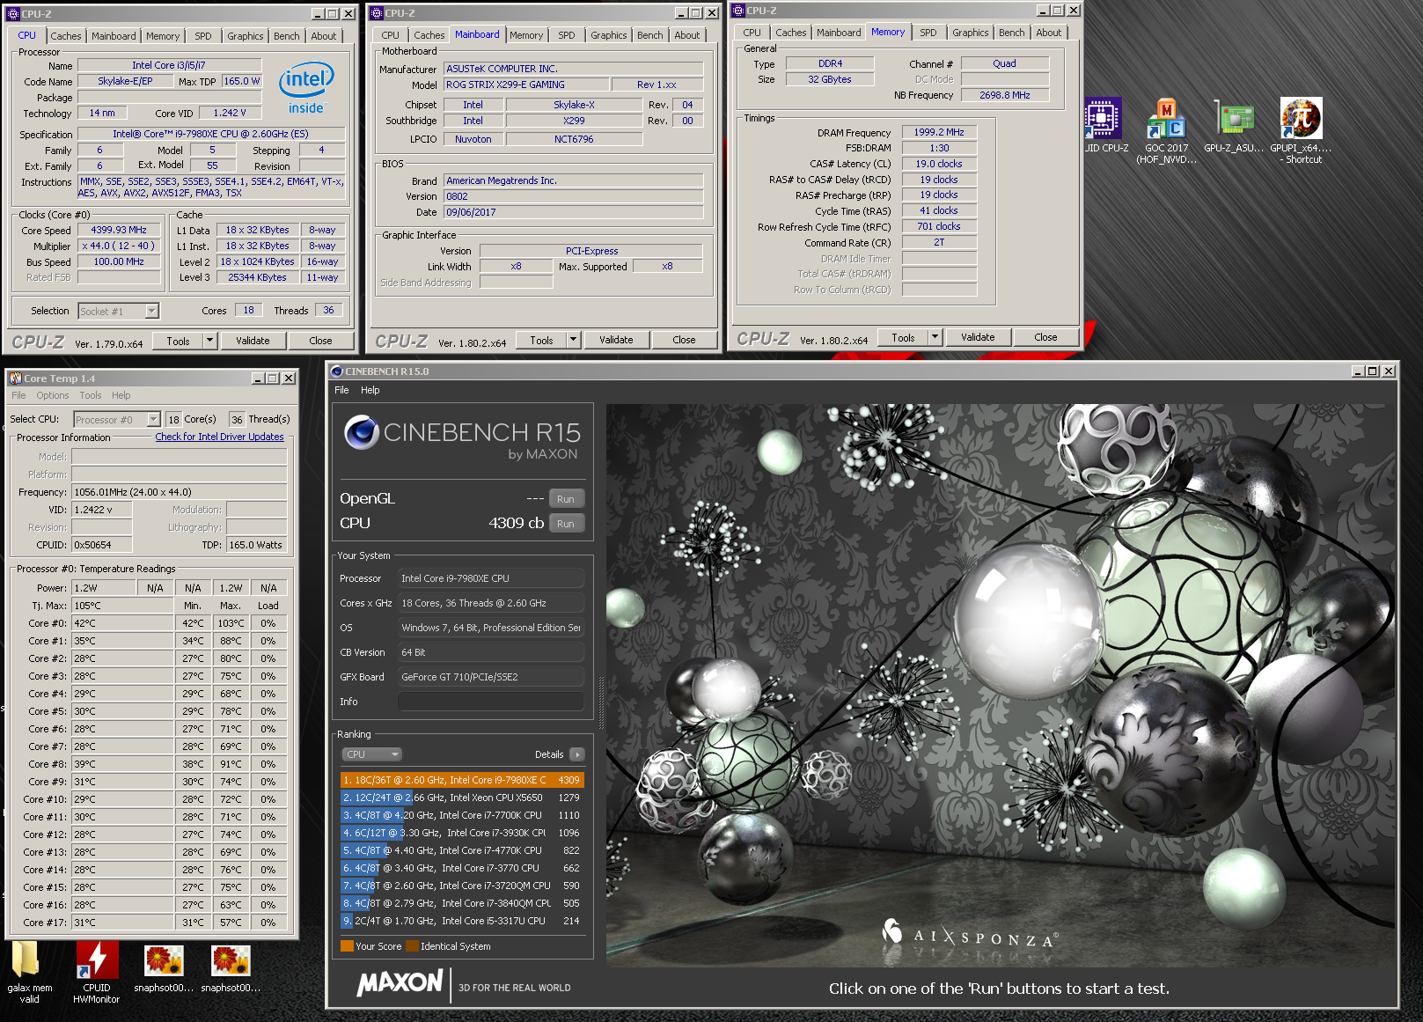Click title icon of CPU-Z Mainboard window

click(x=377, y=12)
